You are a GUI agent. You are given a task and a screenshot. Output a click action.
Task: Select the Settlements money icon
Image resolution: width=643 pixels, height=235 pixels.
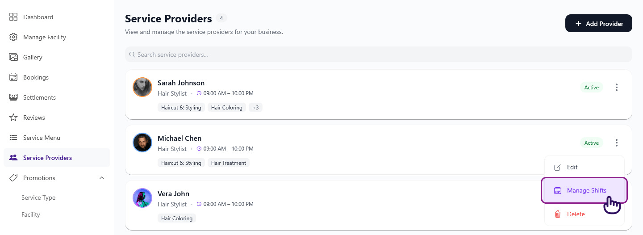[13, 97]
